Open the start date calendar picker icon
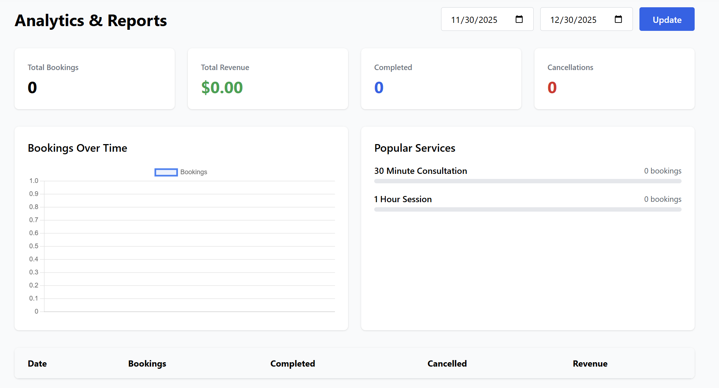 519,19
